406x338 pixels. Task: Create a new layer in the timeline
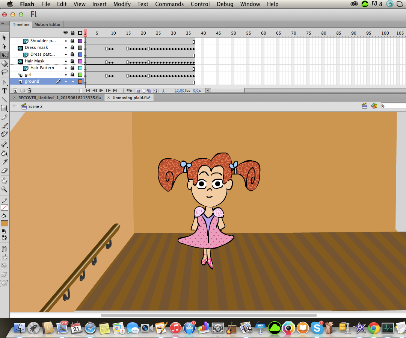15,90
